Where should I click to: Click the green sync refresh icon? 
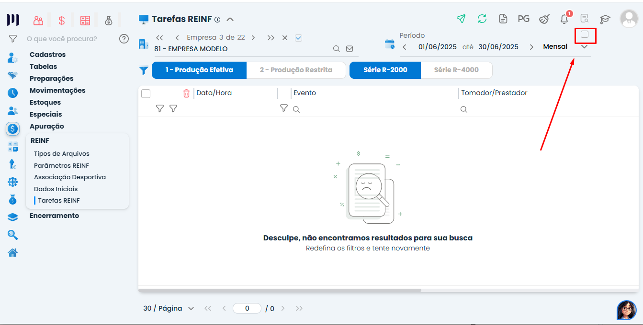tap(482, 19)
